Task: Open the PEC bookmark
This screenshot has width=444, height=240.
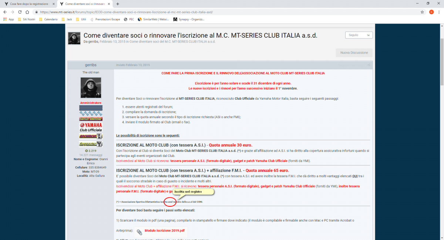Action: 129,19
